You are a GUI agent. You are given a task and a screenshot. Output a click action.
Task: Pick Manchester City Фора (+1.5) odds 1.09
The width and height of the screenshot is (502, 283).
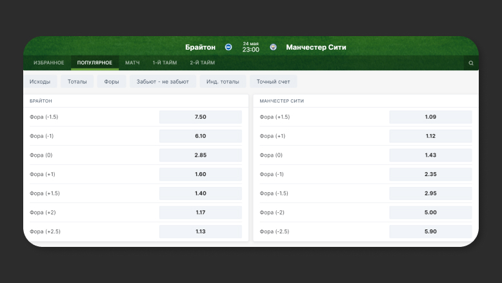click(430, 117)
